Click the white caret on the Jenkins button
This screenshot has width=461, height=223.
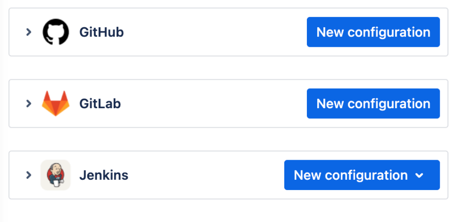(419, 175)
